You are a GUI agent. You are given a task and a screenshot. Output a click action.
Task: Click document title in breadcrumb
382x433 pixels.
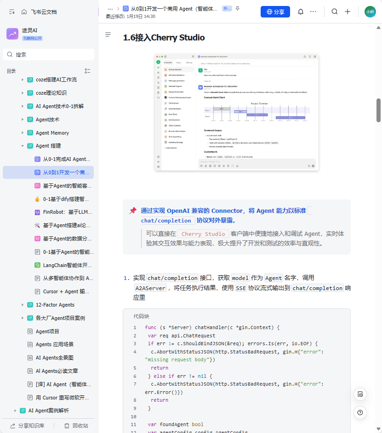click(174, 9)
